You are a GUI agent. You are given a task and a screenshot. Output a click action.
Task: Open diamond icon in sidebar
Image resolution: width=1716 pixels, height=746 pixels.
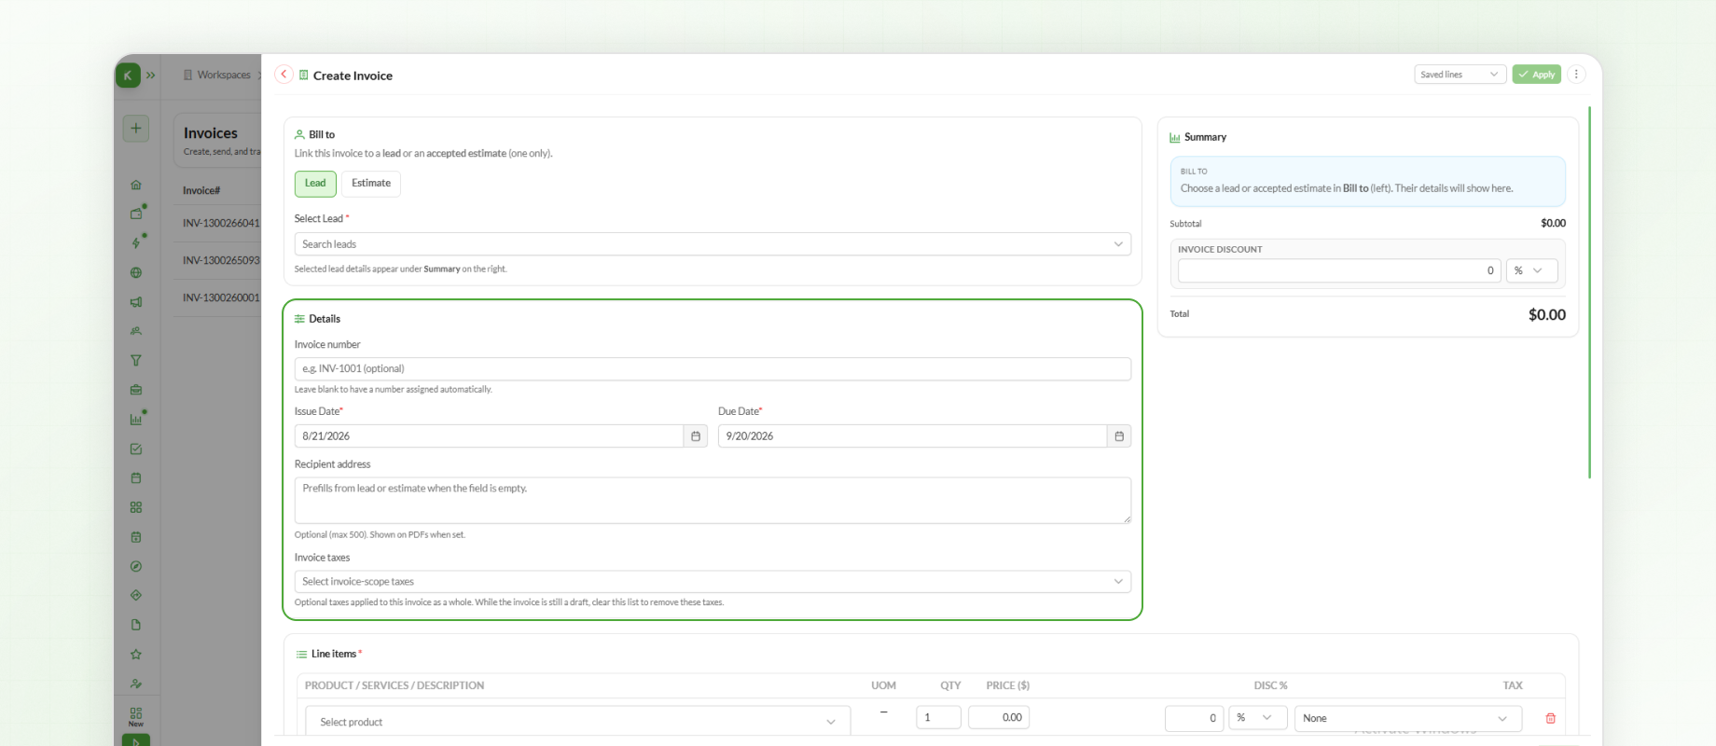click(x=136, y=595)
